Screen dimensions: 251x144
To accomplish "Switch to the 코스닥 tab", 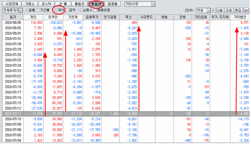I will click(x=46, y=4).
